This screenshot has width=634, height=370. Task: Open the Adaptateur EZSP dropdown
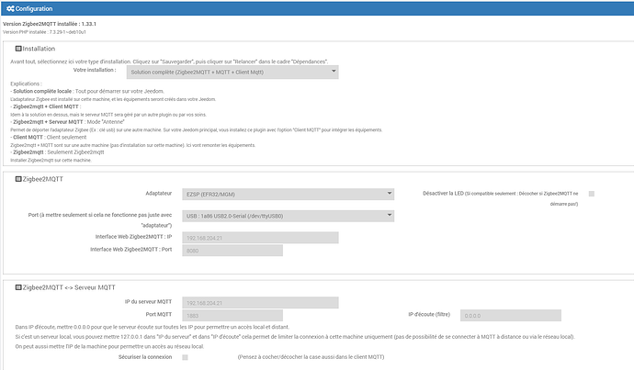[x=288, y=195]
